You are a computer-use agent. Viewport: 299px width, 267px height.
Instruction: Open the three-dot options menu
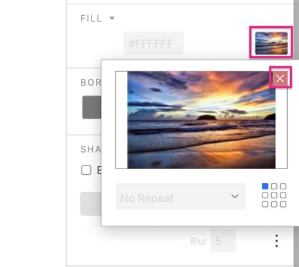[x=276, y=241]
